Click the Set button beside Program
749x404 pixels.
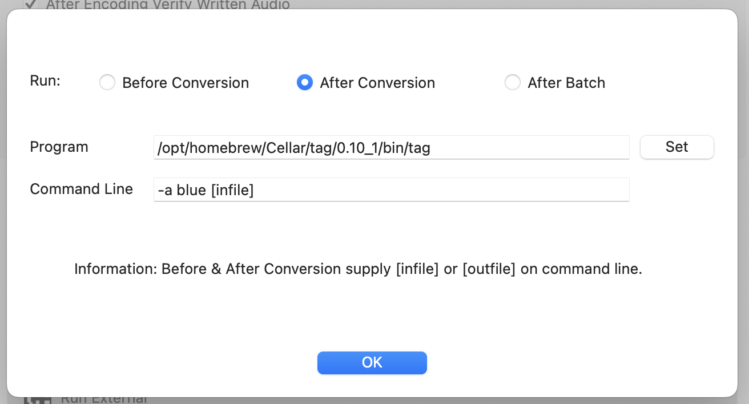[676, 147]
